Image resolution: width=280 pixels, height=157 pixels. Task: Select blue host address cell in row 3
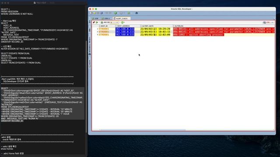click(x=125, y=34)
